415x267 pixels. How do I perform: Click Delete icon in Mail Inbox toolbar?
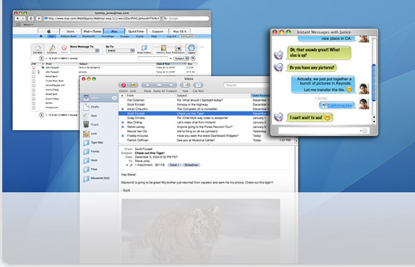point(124,85)
